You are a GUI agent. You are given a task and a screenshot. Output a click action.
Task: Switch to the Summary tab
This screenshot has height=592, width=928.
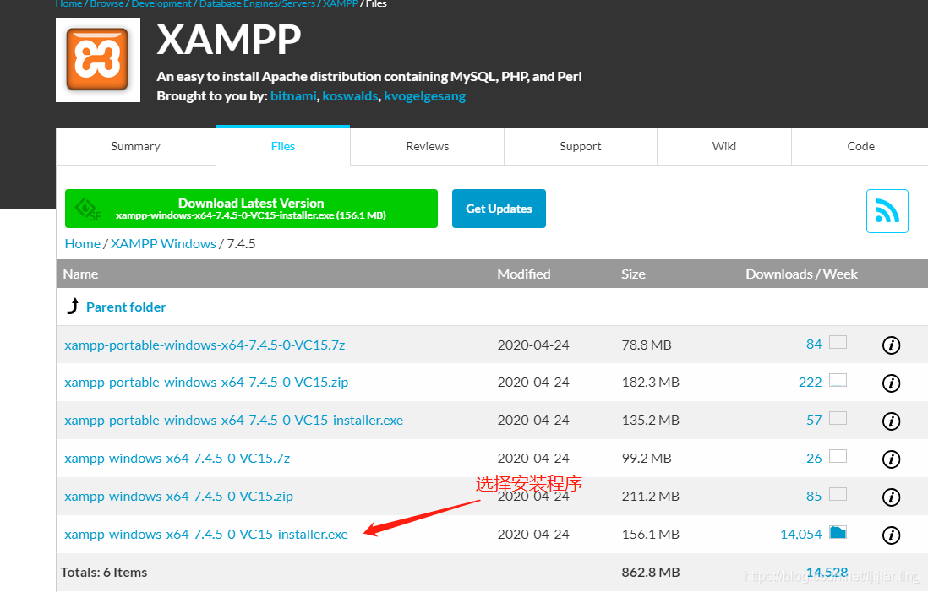(135, 146)
